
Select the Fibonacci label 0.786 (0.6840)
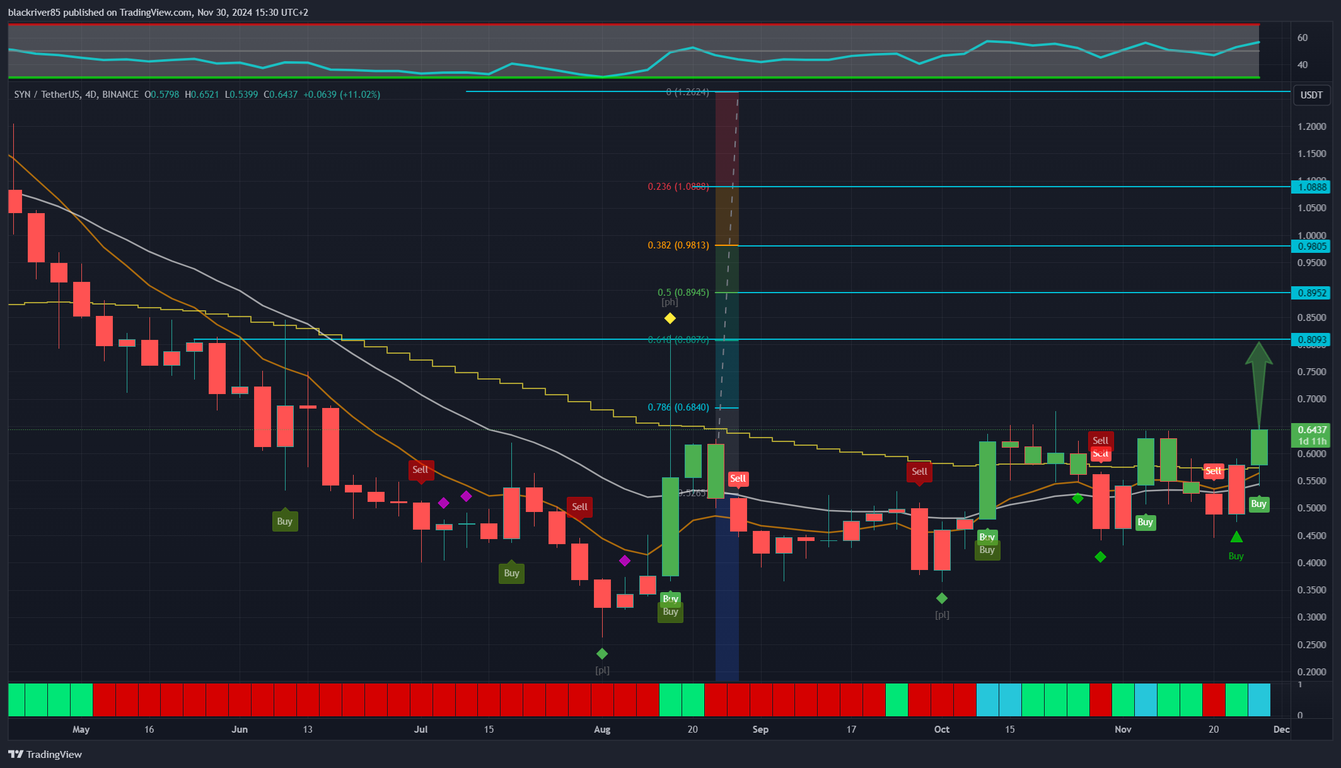(678, 407)
